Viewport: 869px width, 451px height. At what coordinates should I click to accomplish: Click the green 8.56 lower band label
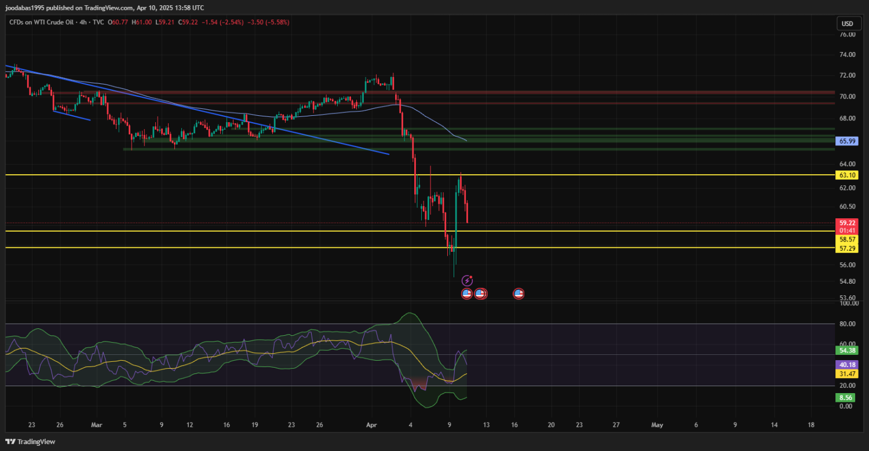[847, 398]
